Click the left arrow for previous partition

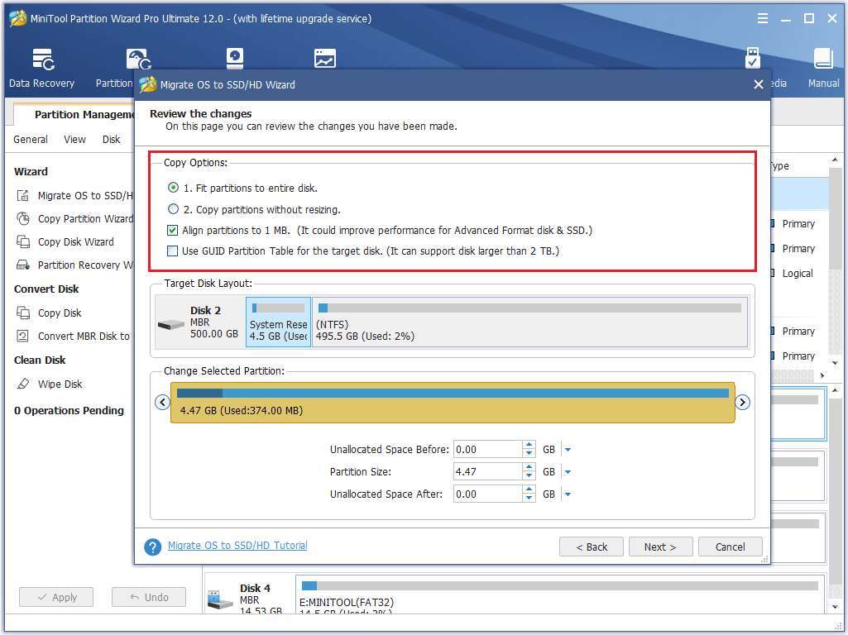(x=163, y=402)
